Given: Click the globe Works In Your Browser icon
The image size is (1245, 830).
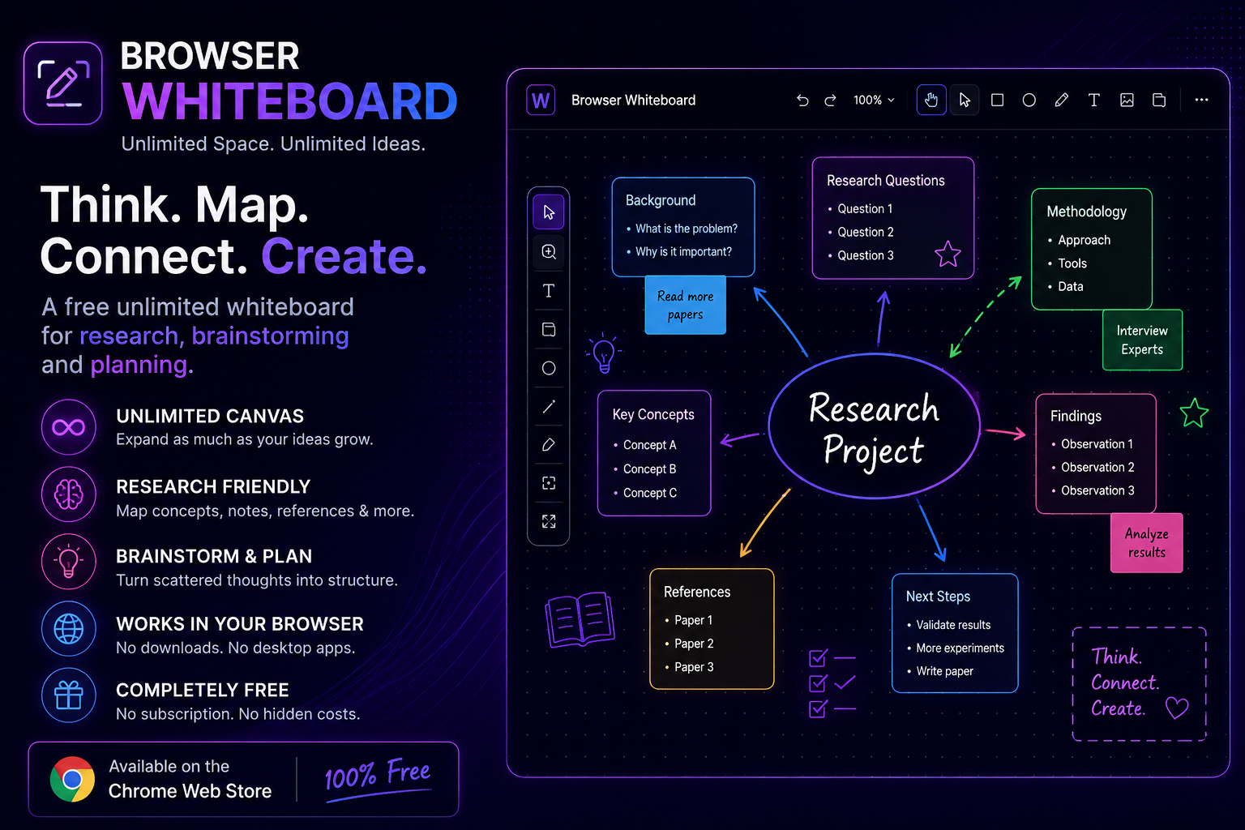Looking at the screenshot, I should pos(69,628).
